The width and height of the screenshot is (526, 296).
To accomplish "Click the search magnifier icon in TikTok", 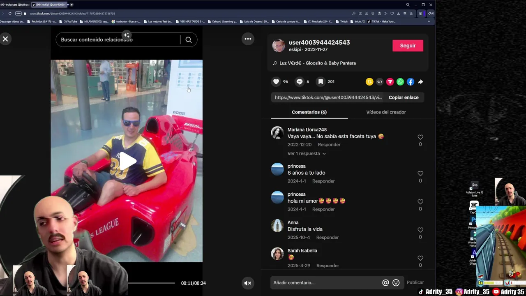I will click(x=188, y=40).
